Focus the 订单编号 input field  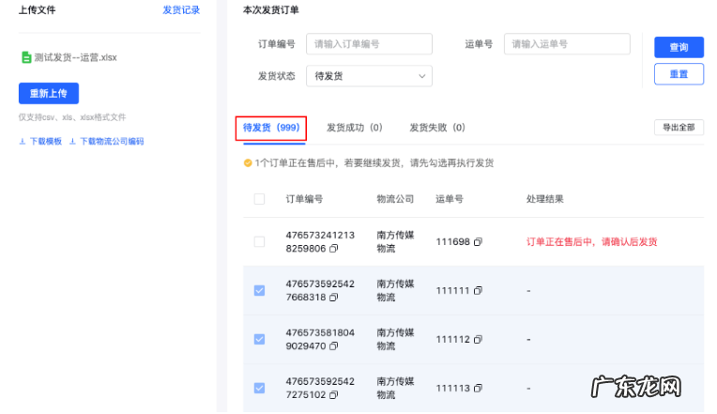point(369,44)
